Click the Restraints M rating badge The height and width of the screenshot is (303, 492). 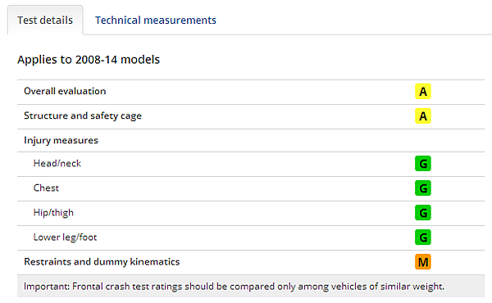[422, 261]
